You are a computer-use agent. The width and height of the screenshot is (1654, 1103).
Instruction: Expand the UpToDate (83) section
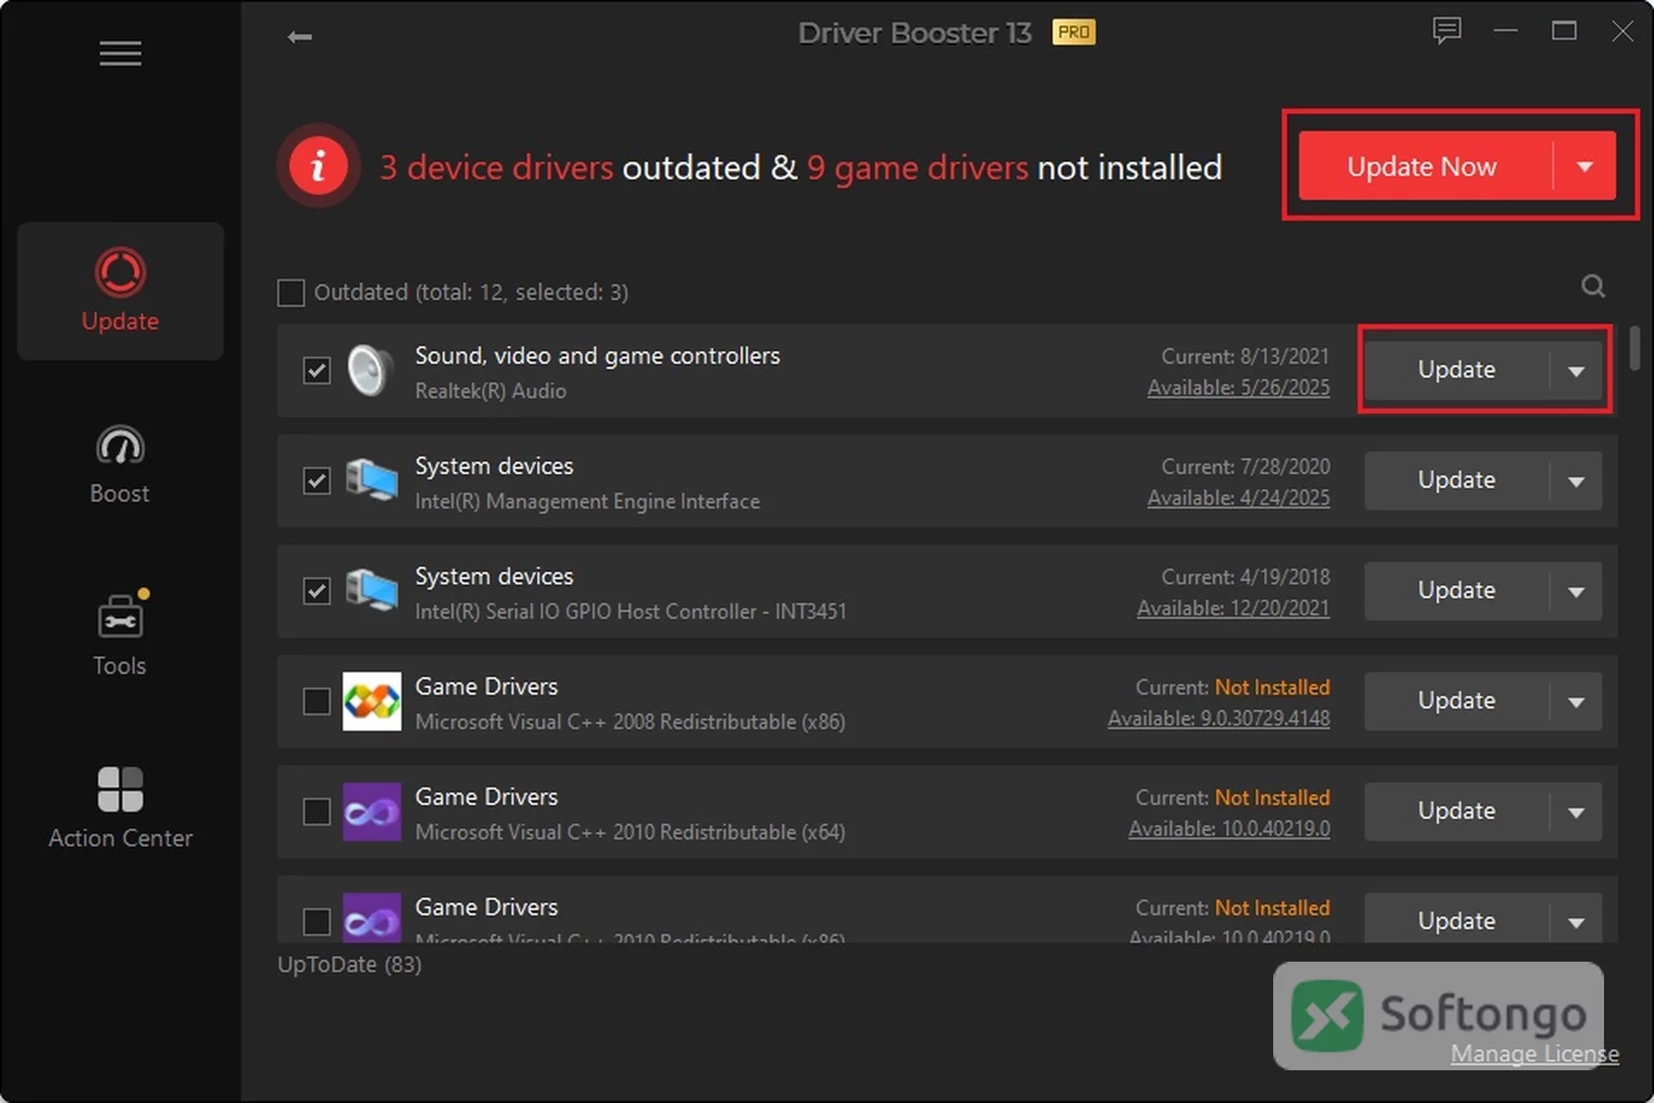tap(349, 964)
